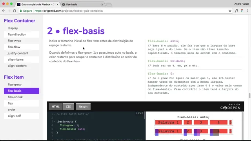Screen dimensions: 251x141
Task: Click Edit on CodePen link
Action: [x=230, y=107]
